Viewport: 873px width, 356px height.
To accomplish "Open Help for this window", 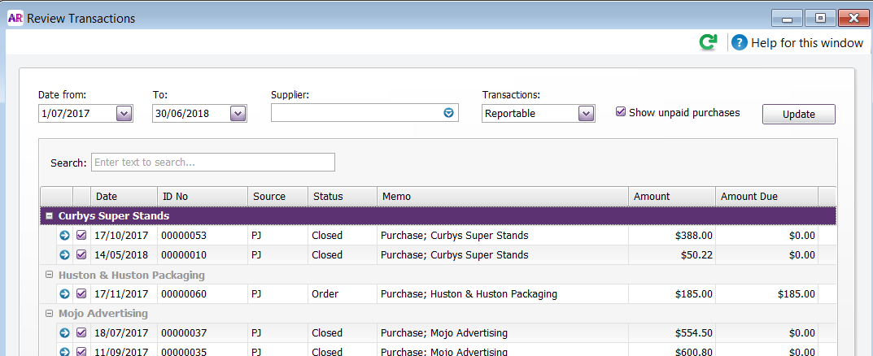I will (x=797, y=43).
